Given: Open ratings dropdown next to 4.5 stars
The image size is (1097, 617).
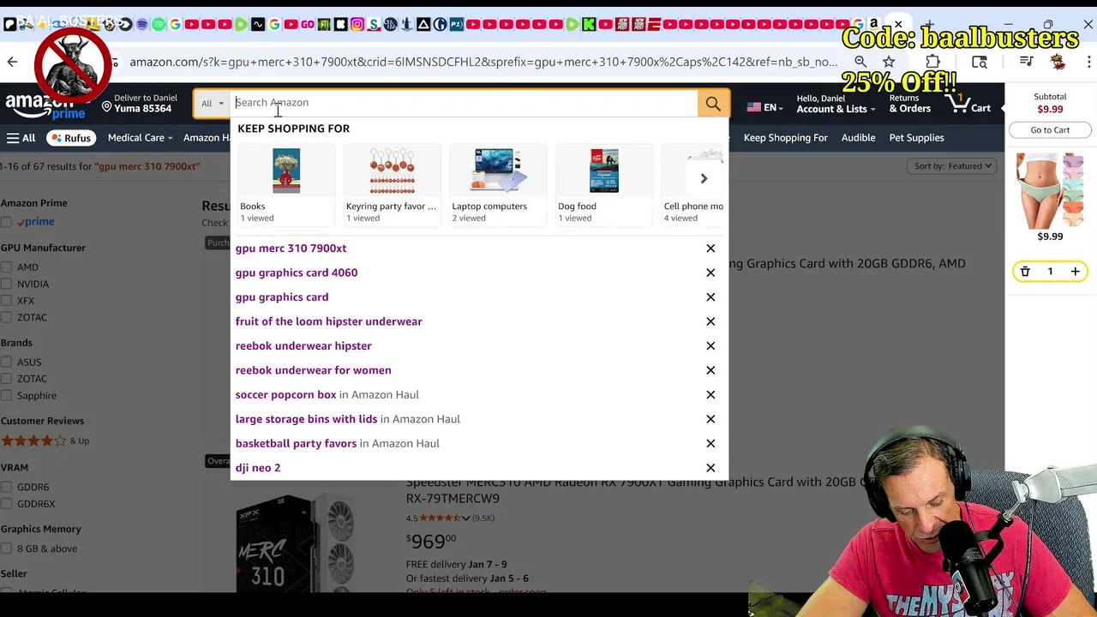Looking at the screenshot, I should (465, 518).
